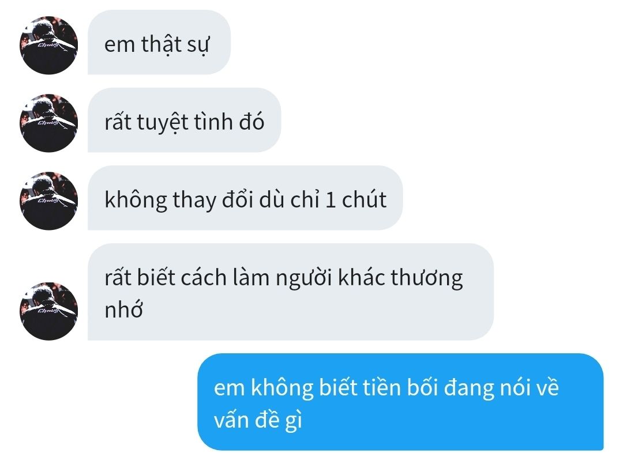Click the "rất biết cách làm người khác thương nhớ" message
Viewport: 623px width, 453px height.
290,292
